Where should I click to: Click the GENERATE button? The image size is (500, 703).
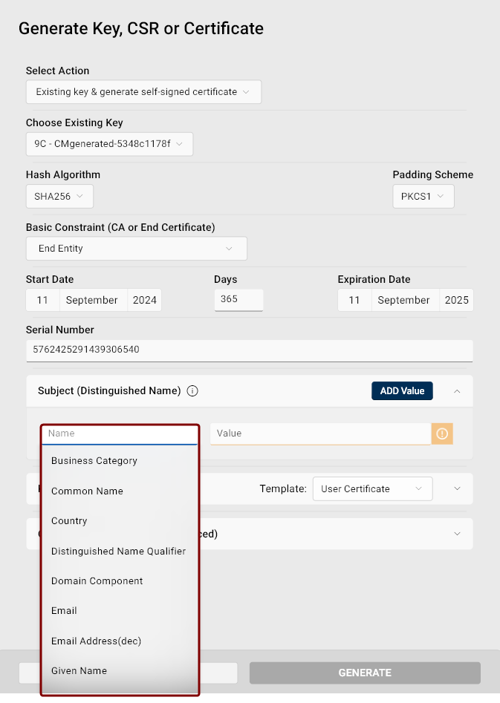[365, 673]
